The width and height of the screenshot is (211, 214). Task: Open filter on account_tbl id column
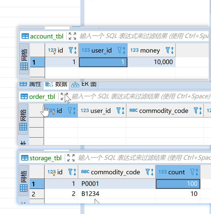click(x=71, y=50)
